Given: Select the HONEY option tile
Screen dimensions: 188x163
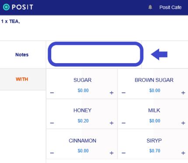Looking at the screenshot, I should point(82,114).
